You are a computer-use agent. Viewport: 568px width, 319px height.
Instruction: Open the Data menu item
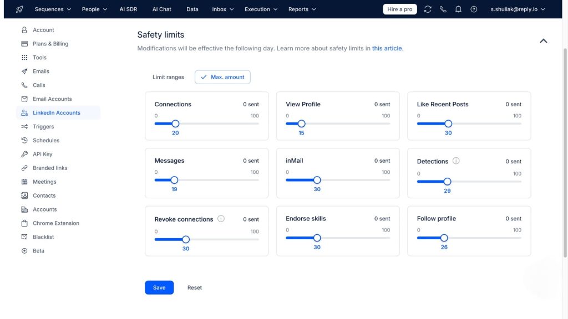(x=192, y=9)
